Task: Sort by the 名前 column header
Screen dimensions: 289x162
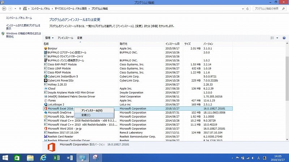Action: [x=80, y=44]
